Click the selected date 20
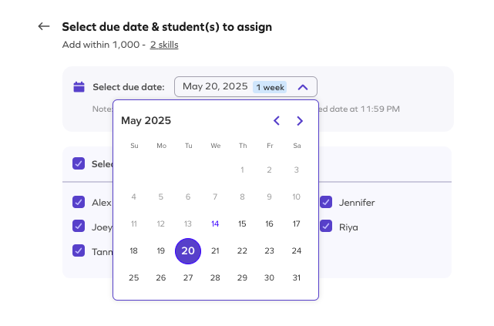Image resolution: width=494 pixels, height=326 pixels. (188, 251)
